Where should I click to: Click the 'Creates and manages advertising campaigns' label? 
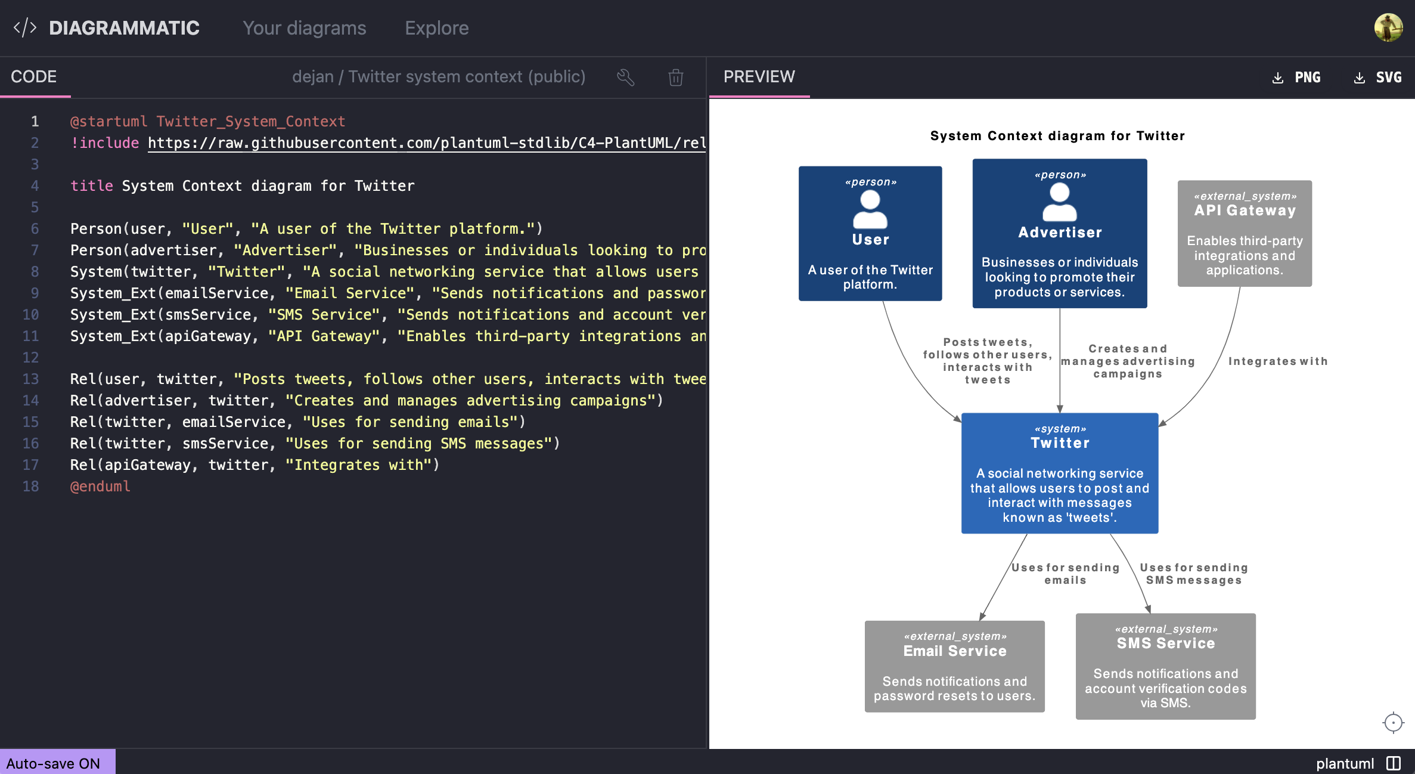tap(1128, 361)
